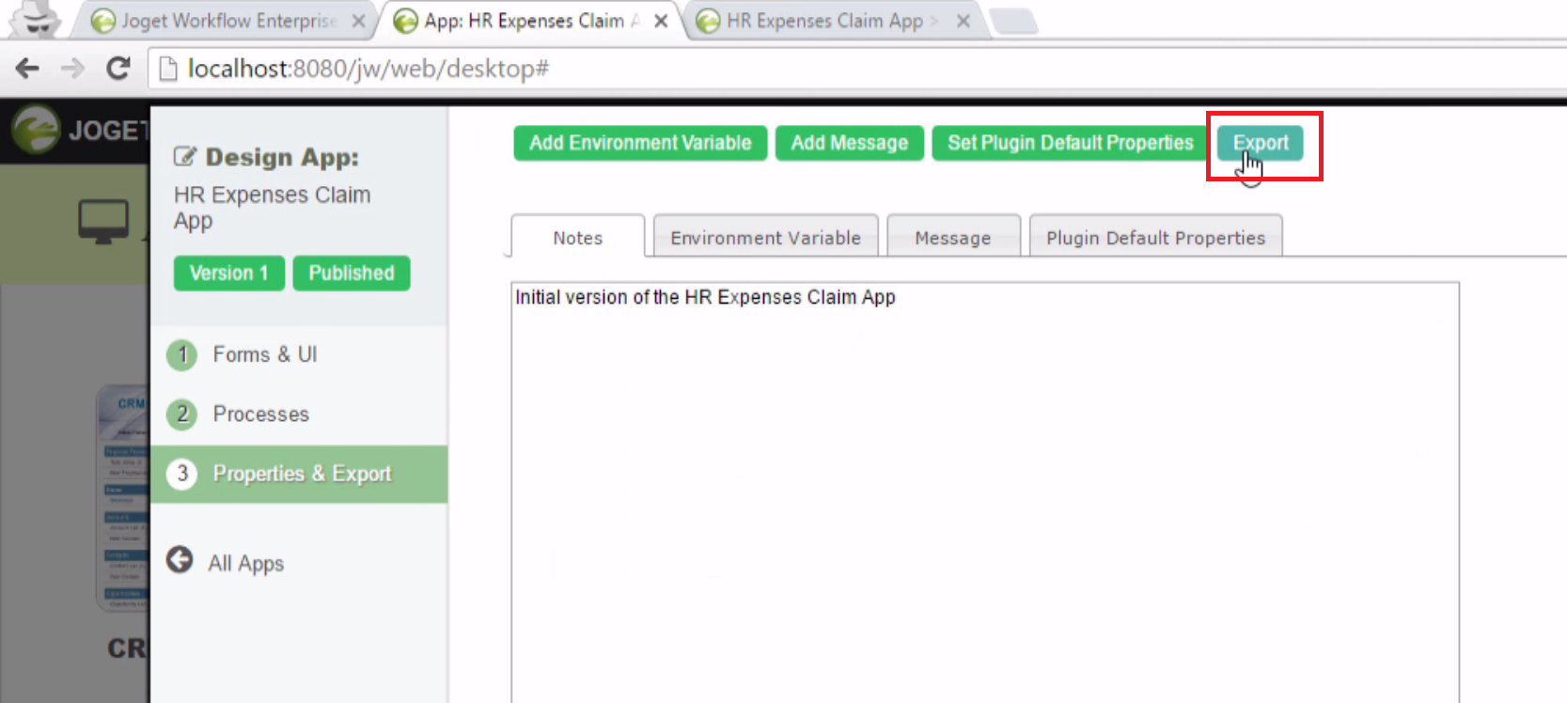This screenshot has width=1567, height=703.
Task: Click the All Apps back arrow icon
Action: coord(180,560)
